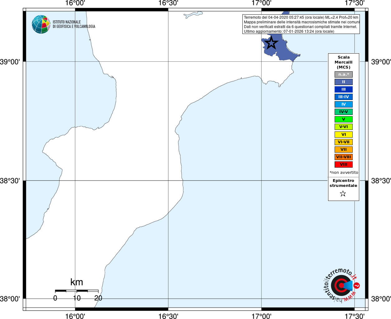Click the 'Istituto Nazionale di Geofisica' text

[x=74, y=24]
